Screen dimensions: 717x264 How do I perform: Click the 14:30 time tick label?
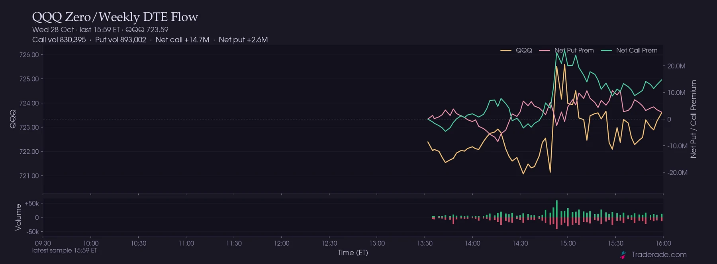[x=520, y=243]
